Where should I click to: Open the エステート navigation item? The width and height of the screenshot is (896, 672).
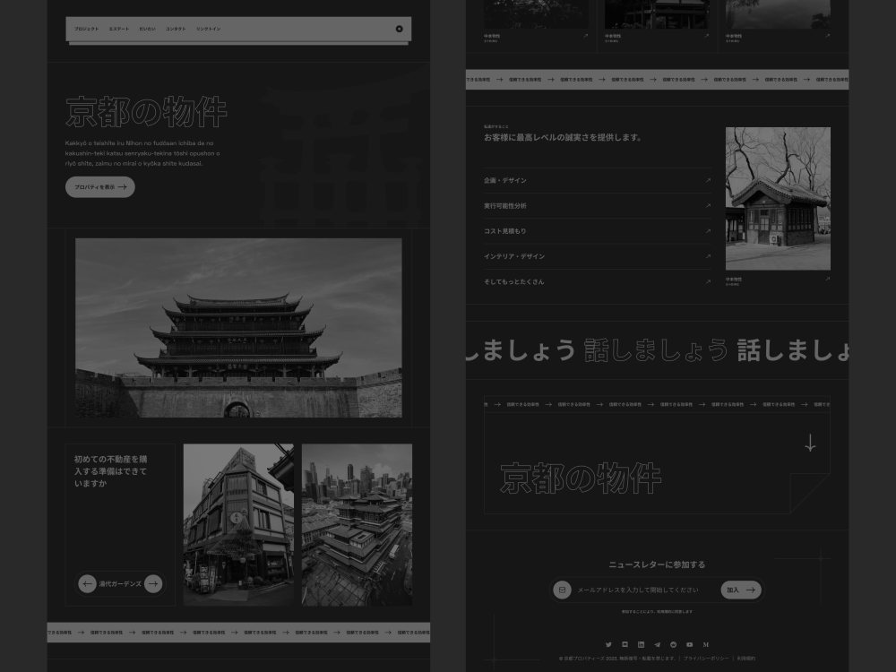[x=119, y=29]
